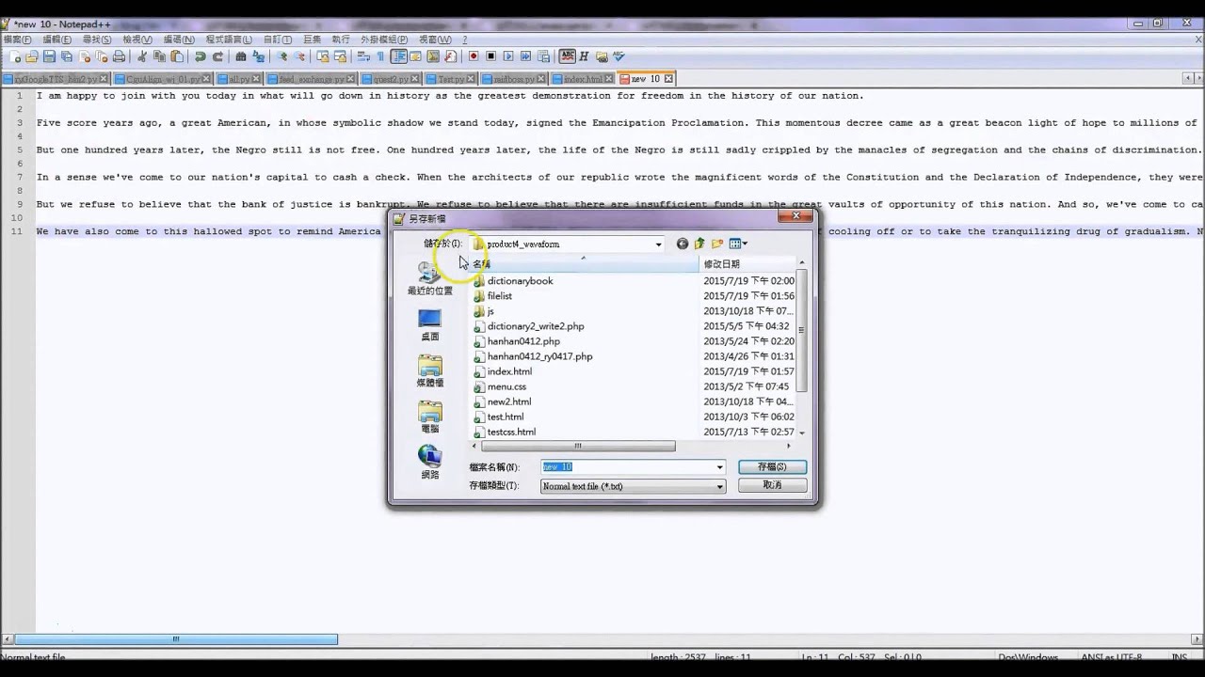This screenshot has height=677, width=1205.
Task: Click the Paste clipboard icon
Action: point(176,57)
